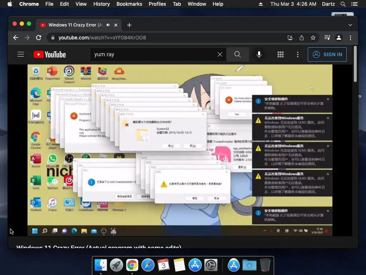The width and height of the screenshot is (366, 275).
Task: Open Launchpad from the Dock
Action: click(x=117, y=265)
